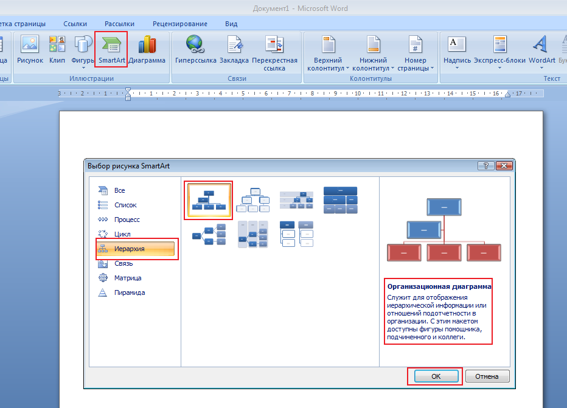The image size is (567, 408).
Task: Switch to the Рассылки ribbon tab
Action: 119,24
